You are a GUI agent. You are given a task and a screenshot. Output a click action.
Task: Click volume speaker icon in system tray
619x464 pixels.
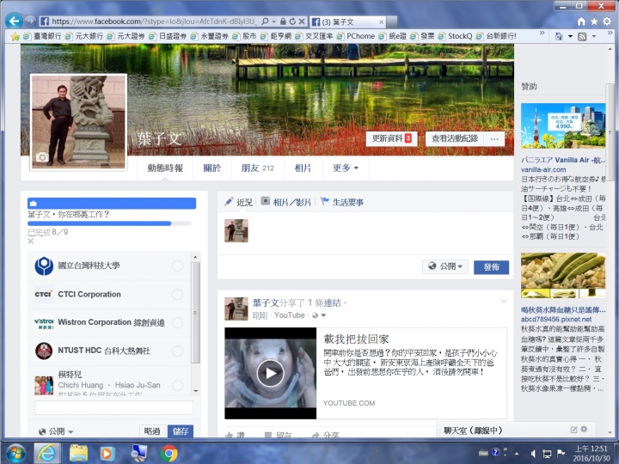tap(533, 454)
